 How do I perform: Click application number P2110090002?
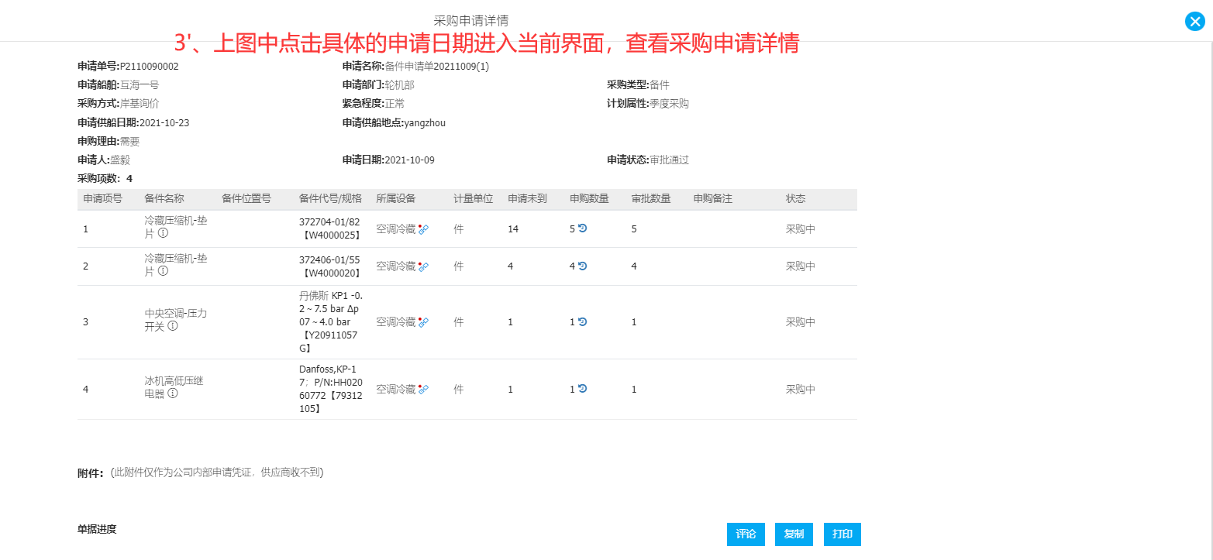tap(149, 67)
